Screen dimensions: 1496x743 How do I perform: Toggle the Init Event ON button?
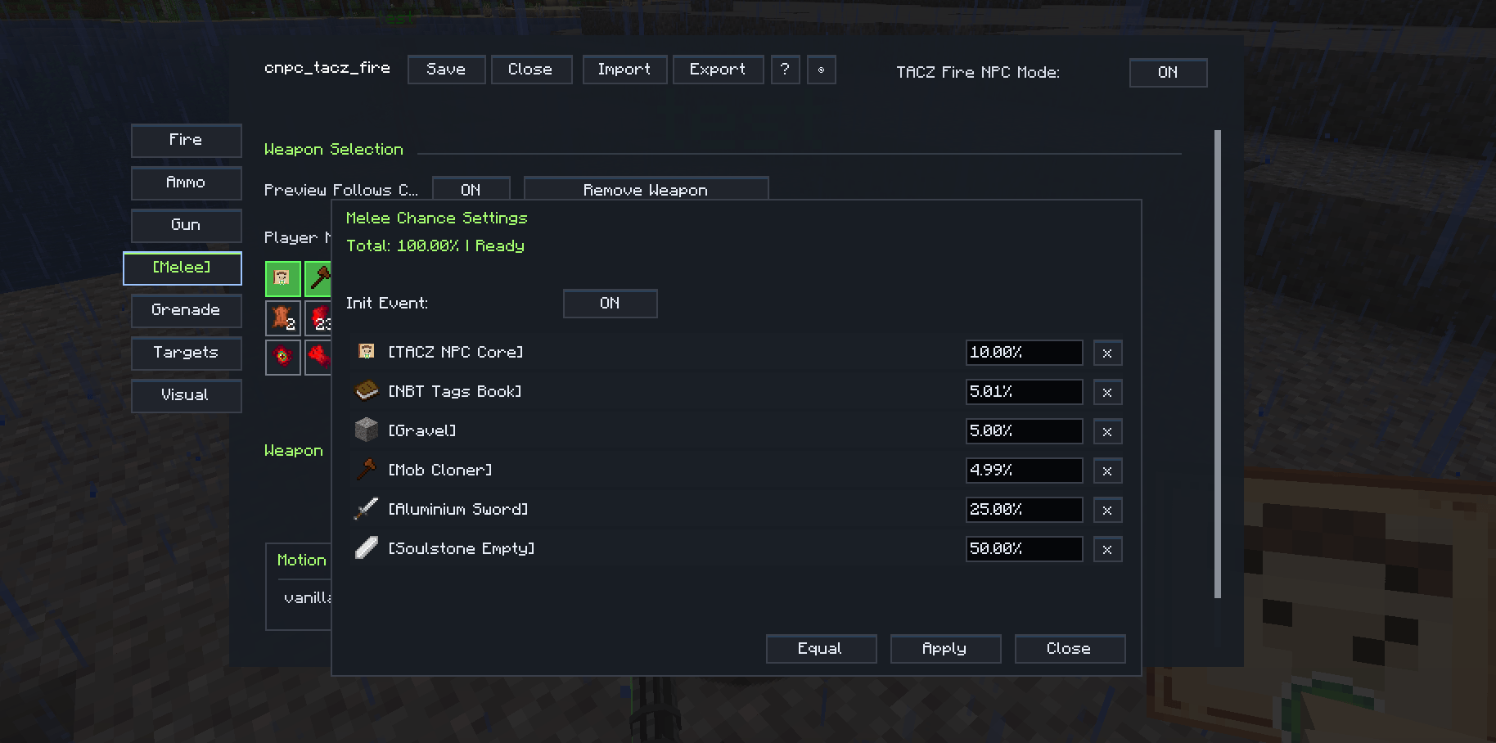610,304
